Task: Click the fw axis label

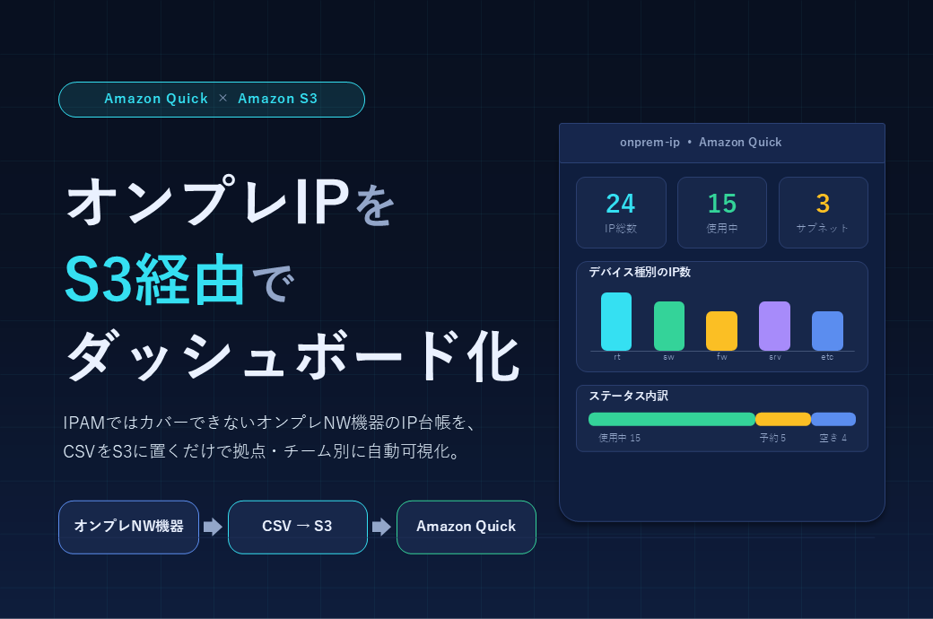Action: [x=722, y=357]
